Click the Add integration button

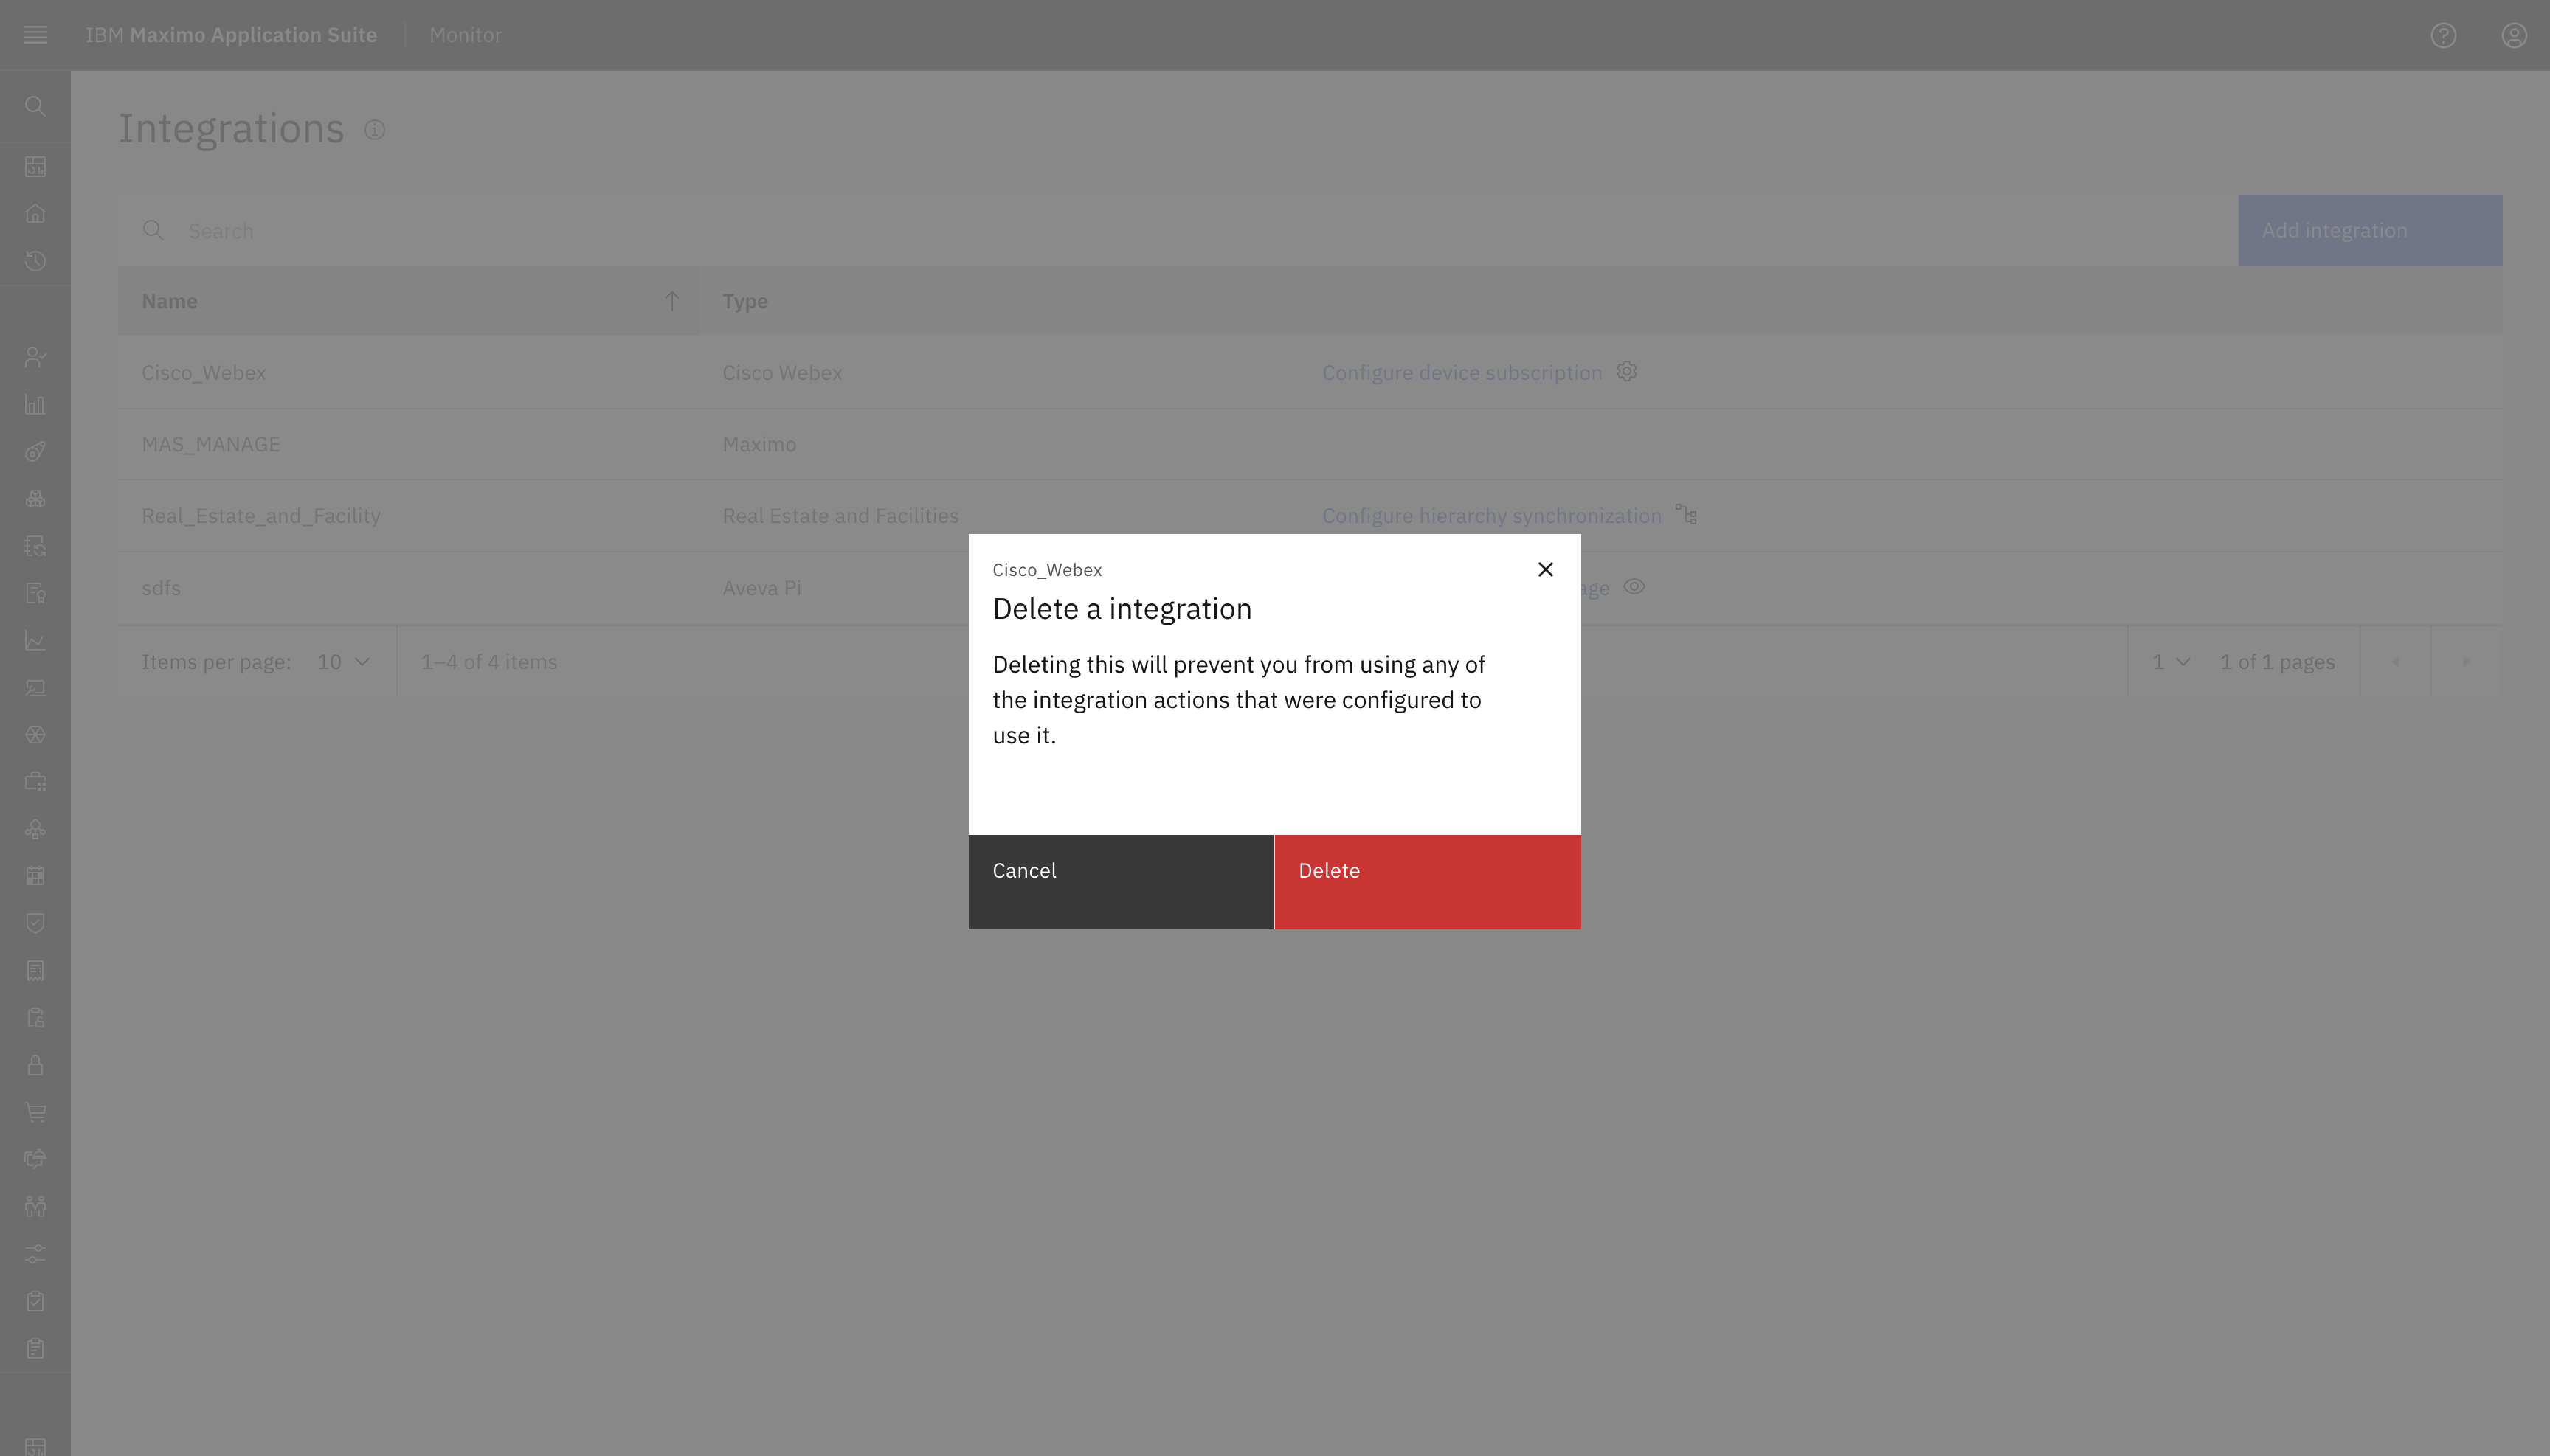pos(2370,230)
